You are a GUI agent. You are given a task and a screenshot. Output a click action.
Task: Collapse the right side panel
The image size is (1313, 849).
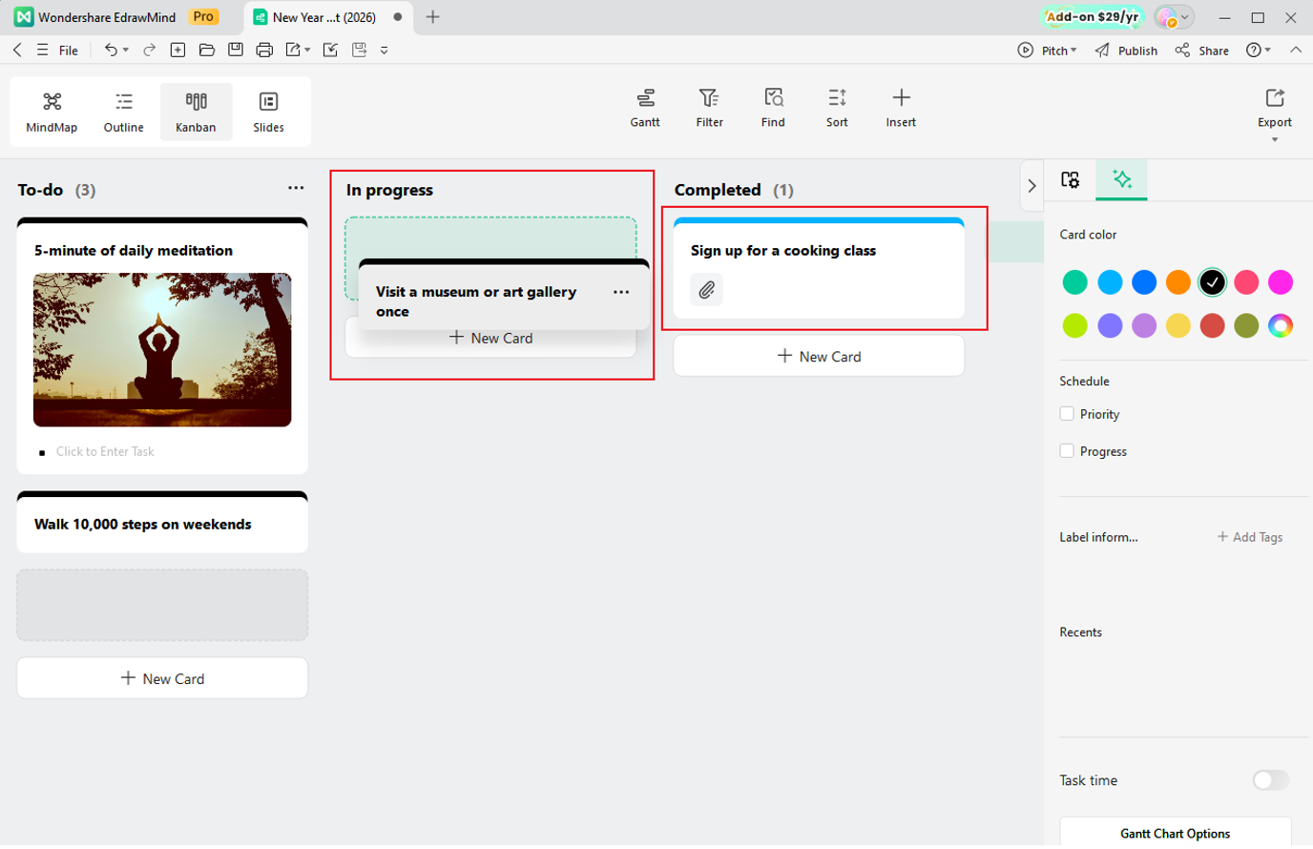pos(1032,186)
